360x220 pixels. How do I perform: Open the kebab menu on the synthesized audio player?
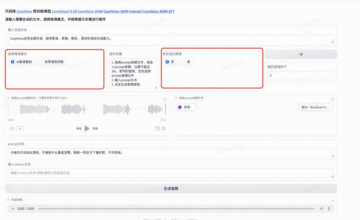coord(329,209)
